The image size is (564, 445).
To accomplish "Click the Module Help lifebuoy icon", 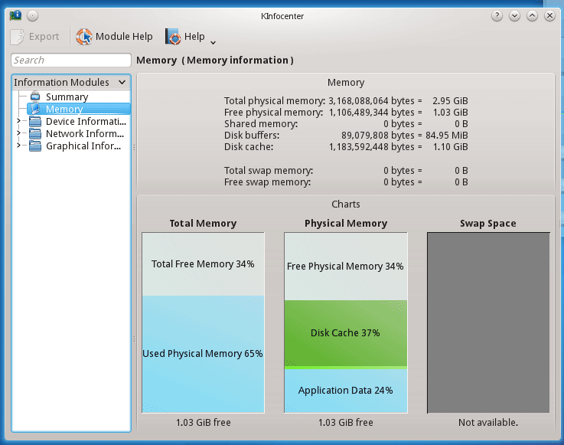I will 84,37.
